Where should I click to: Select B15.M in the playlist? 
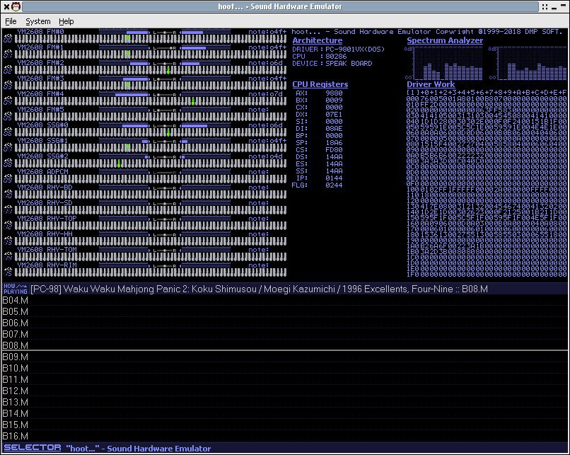pyautogui.click(x=285, y=425)
